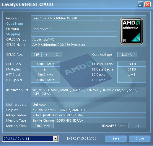This screenshot has height=146, width=153.
Task: Click the 200.9 MHz HTT Clock value
Action: point(45,75)
